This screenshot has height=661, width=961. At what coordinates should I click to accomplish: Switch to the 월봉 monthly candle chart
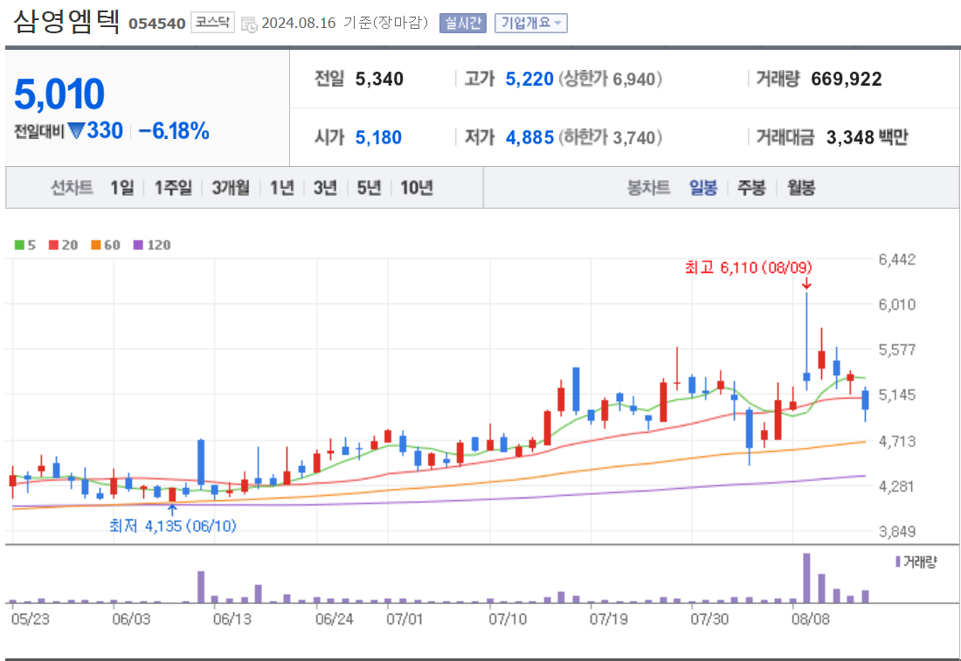click(x=801, y=188)
